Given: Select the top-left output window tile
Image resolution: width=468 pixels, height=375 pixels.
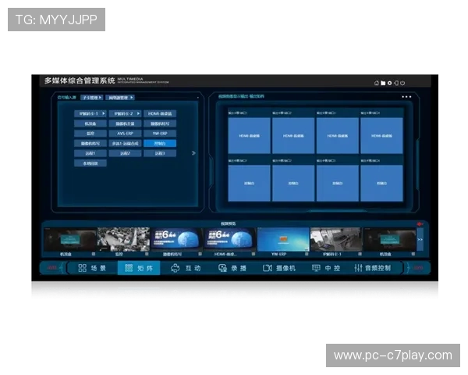Looking at the screenshot, I should [249, 135].
